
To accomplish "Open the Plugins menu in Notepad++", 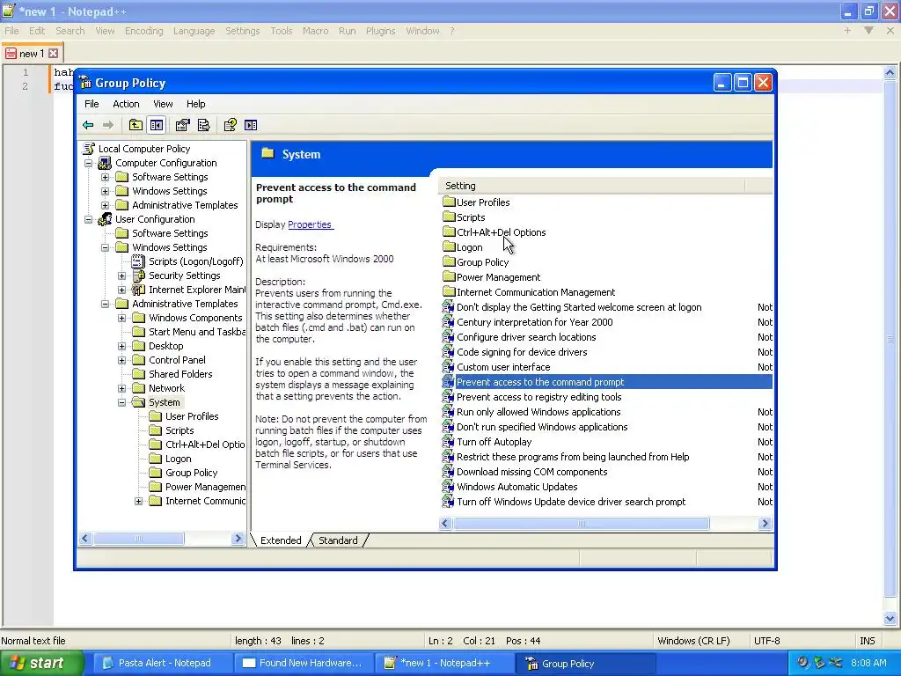I will click(380, 31).
